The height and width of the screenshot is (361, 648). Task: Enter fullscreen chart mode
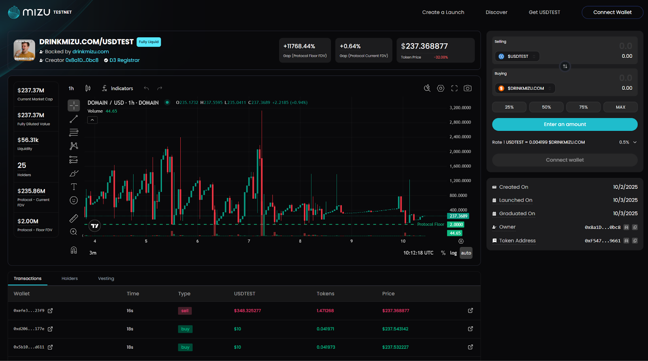pyautogui.click(x=454, y=88)
